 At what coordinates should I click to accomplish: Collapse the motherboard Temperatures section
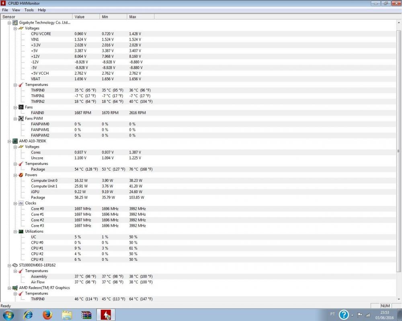coord(15,85)
